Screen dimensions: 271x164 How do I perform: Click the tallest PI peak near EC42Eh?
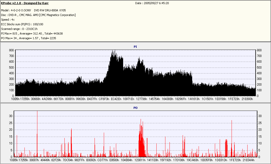pyautogui.click(x=115, y=51)
